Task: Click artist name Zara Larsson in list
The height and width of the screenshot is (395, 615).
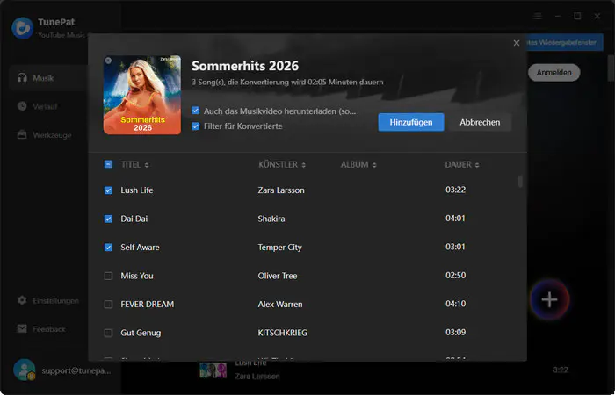Action: 281,190
